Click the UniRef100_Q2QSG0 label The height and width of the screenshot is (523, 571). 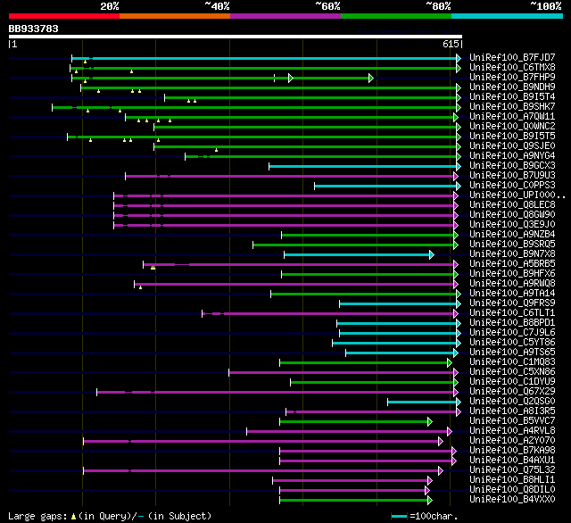(x=512, y=402)
